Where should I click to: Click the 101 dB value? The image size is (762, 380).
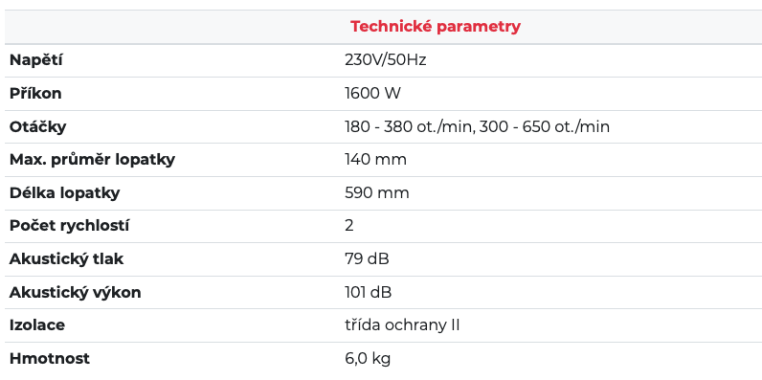click(368, 293)
